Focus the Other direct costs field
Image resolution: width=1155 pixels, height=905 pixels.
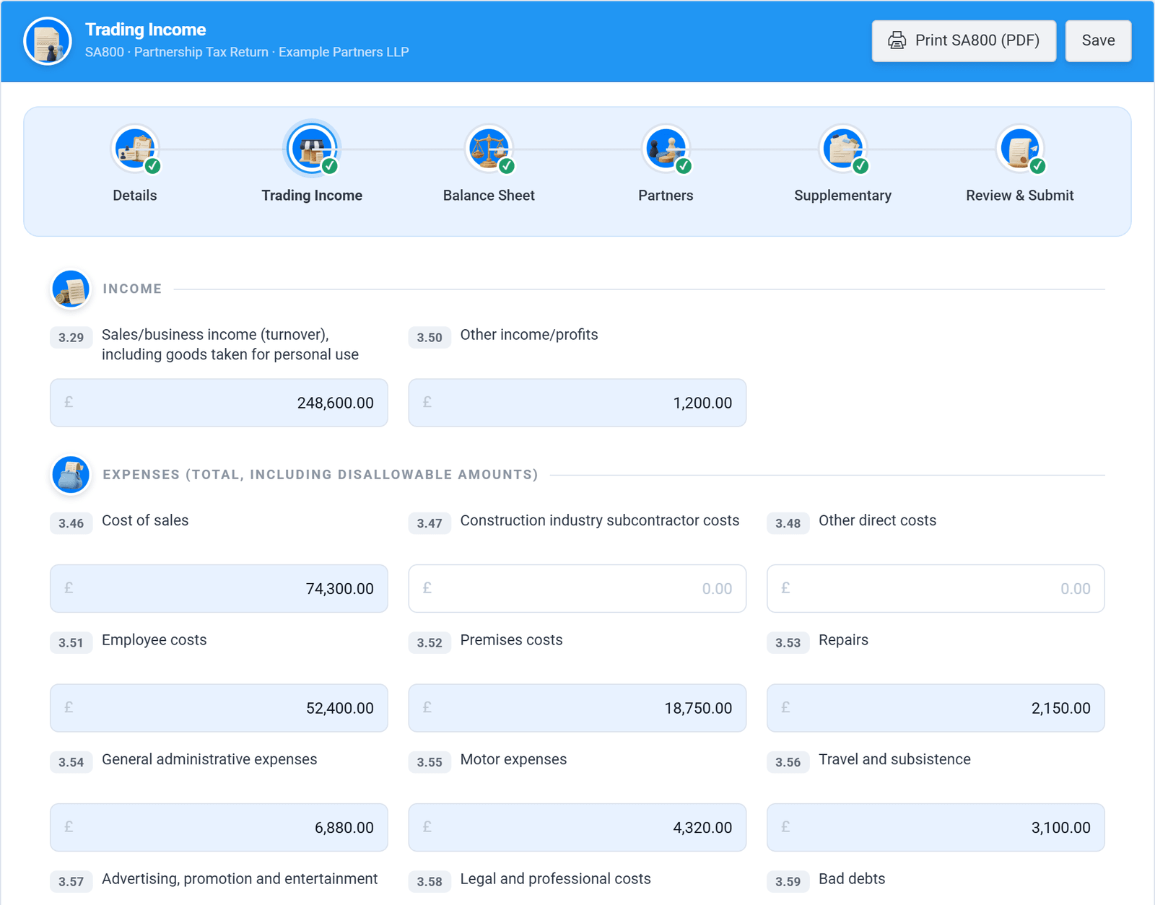[x=936, y=589]
